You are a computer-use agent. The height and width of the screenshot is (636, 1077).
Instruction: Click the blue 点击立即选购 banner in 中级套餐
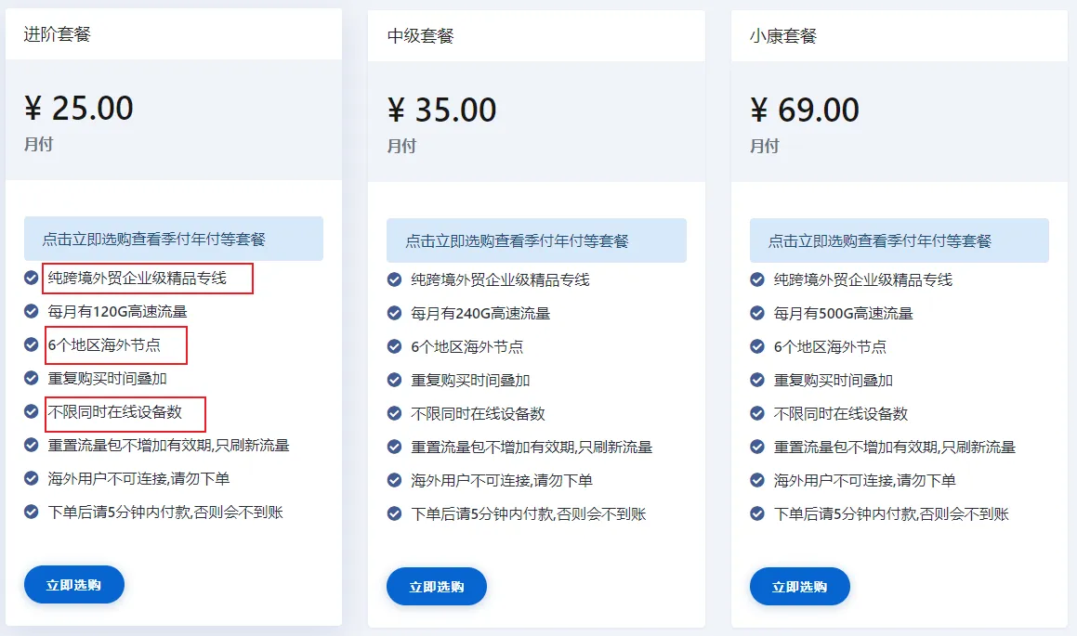click(536, 240)
